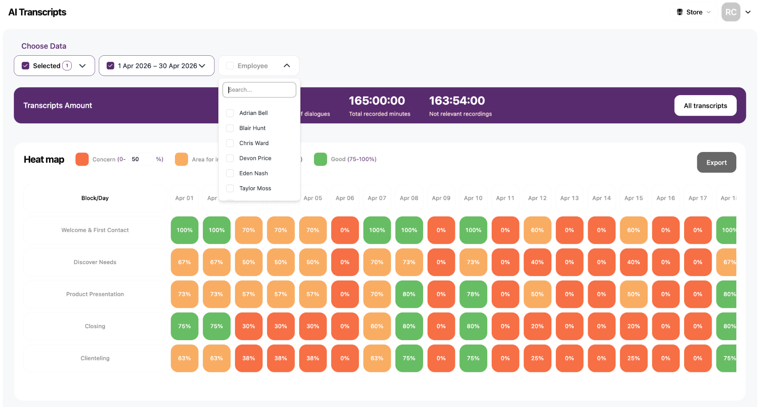Click the orange Area for improvement swatch

(x=181, y=159)
